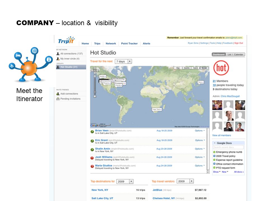The width and height of the screenshot is (269, 201).
Task: Open the Point Tracker tab
Action: 129,44
